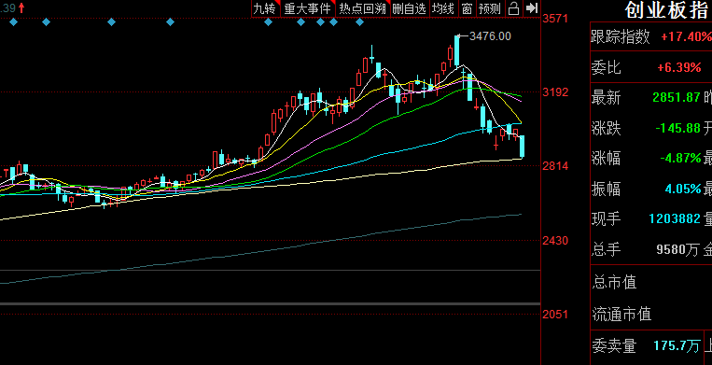The image size is (712, 365).
Task: Click the last cyan candlestick on chart
Action: (x=523, y=147)
